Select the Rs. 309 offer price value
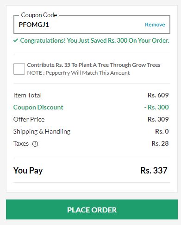The height and width of the screenshot is (225, 181). (158, 119)
